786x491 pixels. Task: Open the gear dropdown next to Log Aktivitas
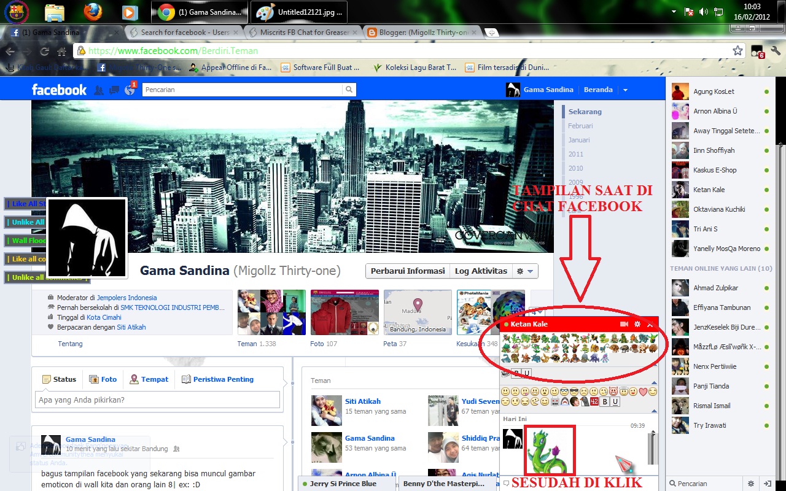(x=526, y=271)
